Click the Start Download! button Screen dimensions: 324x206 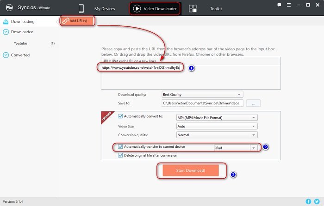coord(191,170)
